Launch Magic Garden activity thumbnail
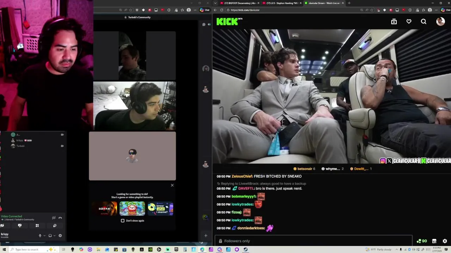The width and height of the screenshot is (451, 253). 132,209
